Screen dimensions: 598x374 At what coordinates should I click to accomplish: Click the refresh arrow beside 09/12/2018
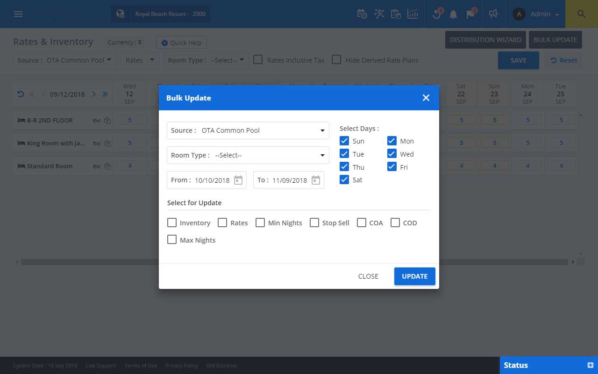tap(20, 94)
